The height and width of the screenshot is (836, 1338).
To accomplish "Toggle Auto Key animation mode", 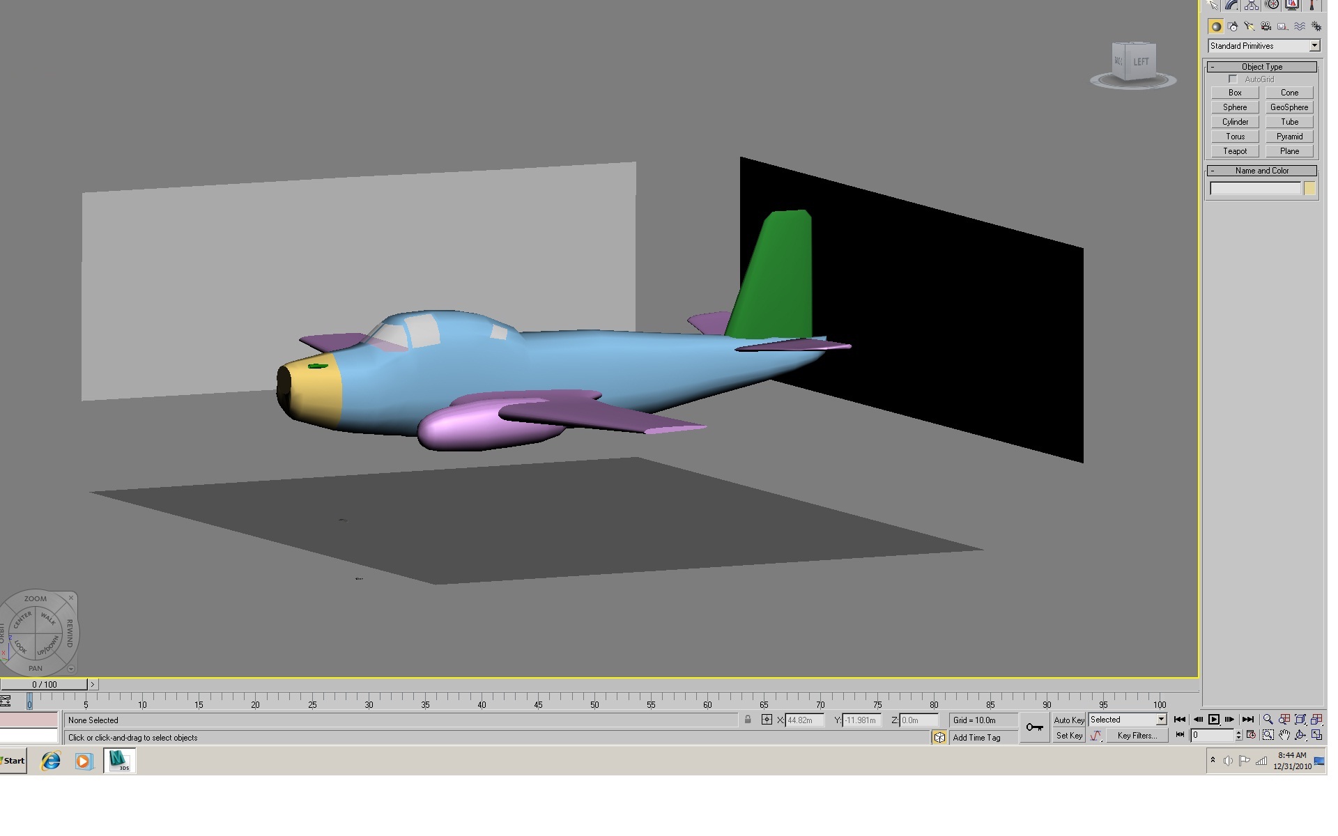I will [x=1069, y=720].
